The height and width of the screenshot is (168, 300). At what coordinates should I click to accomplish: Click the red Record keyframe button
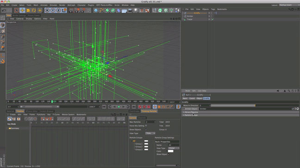[140, 107]
